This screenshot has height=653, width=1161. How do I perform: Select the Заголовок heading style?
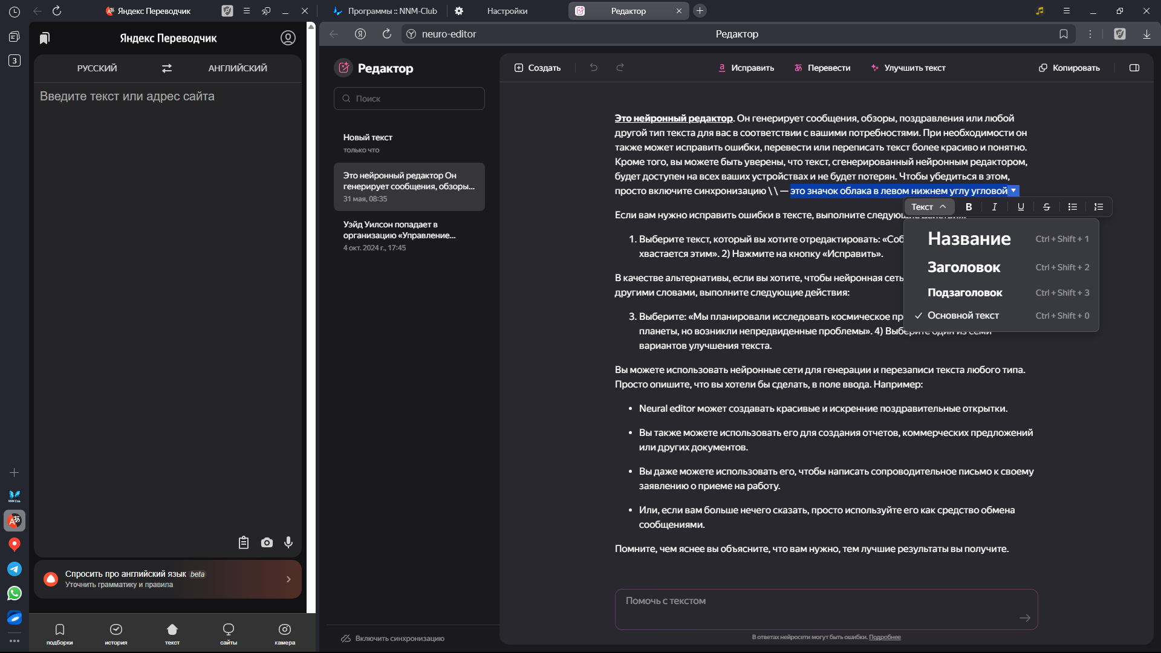(1001, 267)
